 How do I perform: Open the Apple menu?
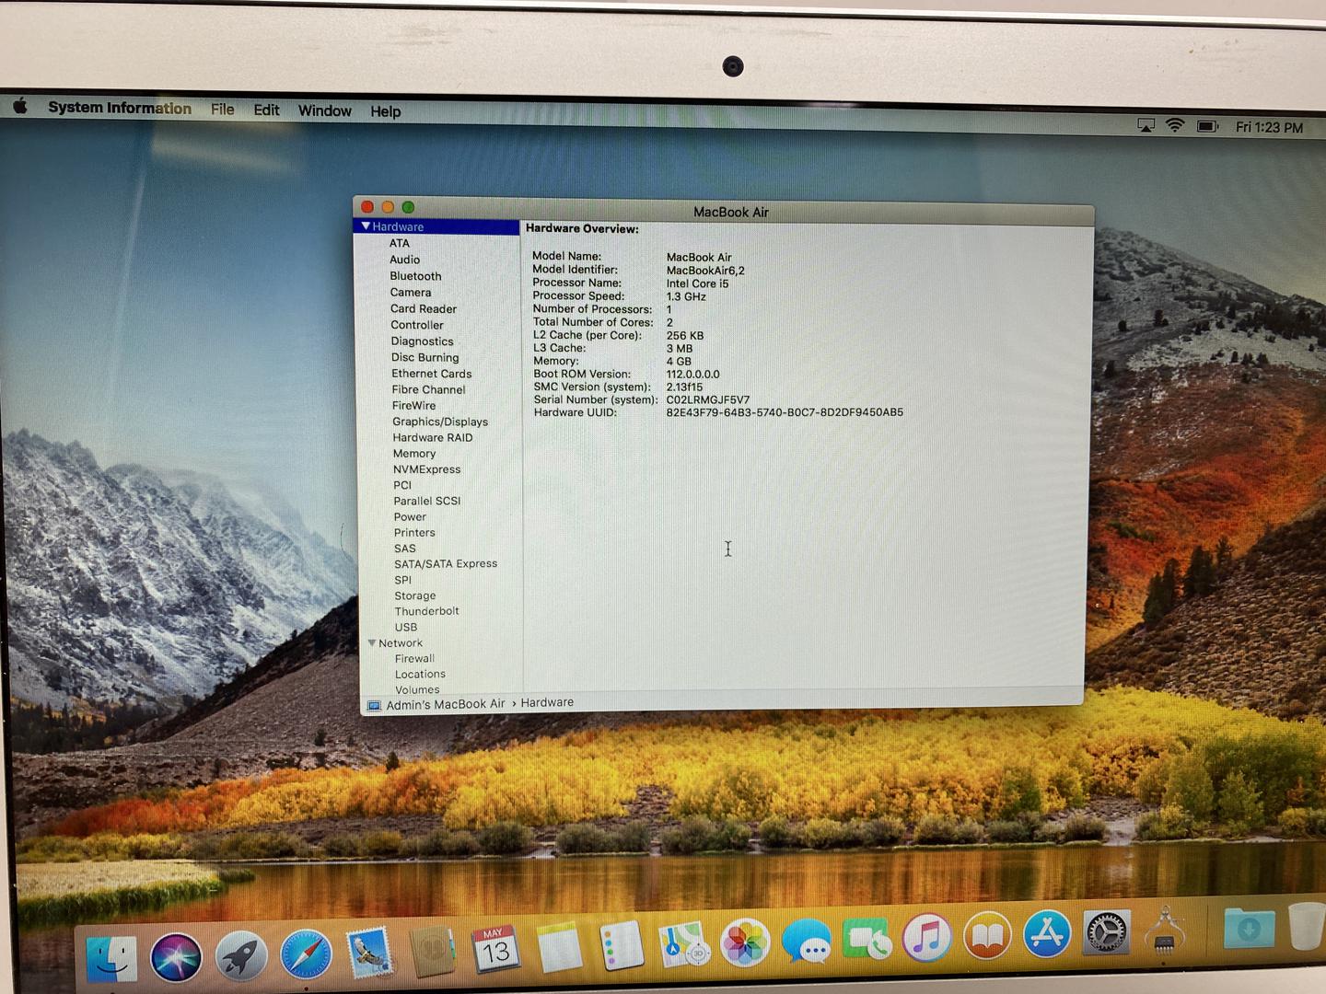pos(20,106)
